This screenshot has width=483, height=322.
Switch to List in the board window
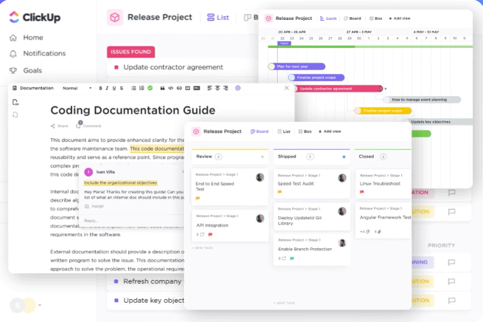(284, 131)
